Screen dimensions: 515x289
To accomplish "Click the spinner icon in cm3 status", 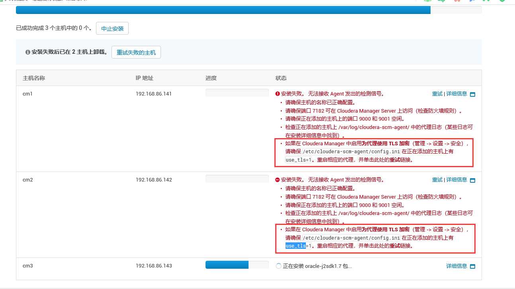I will [278, 266].
